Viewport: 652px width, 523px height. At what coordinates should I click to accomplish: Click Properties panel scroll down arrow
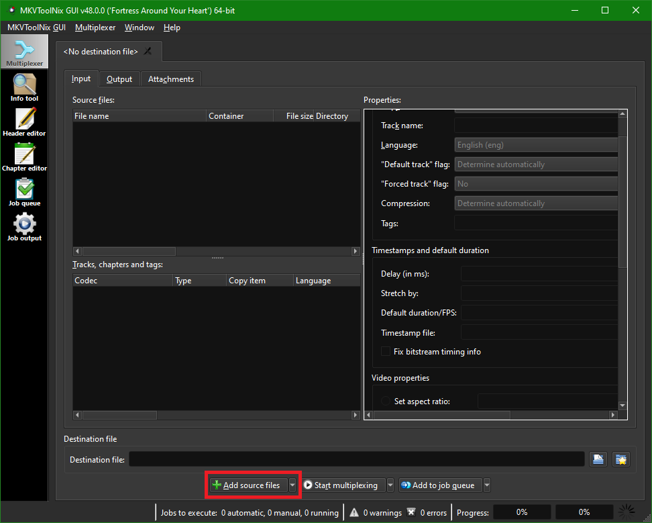[622, 406]
